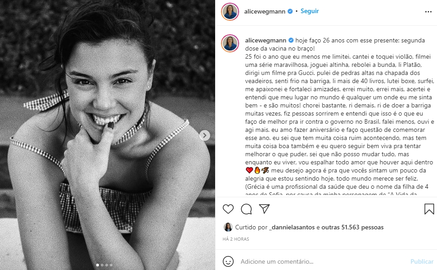Click the small liker avatar thumbnail
Screen dimensions: 437x270
point(228,227)
